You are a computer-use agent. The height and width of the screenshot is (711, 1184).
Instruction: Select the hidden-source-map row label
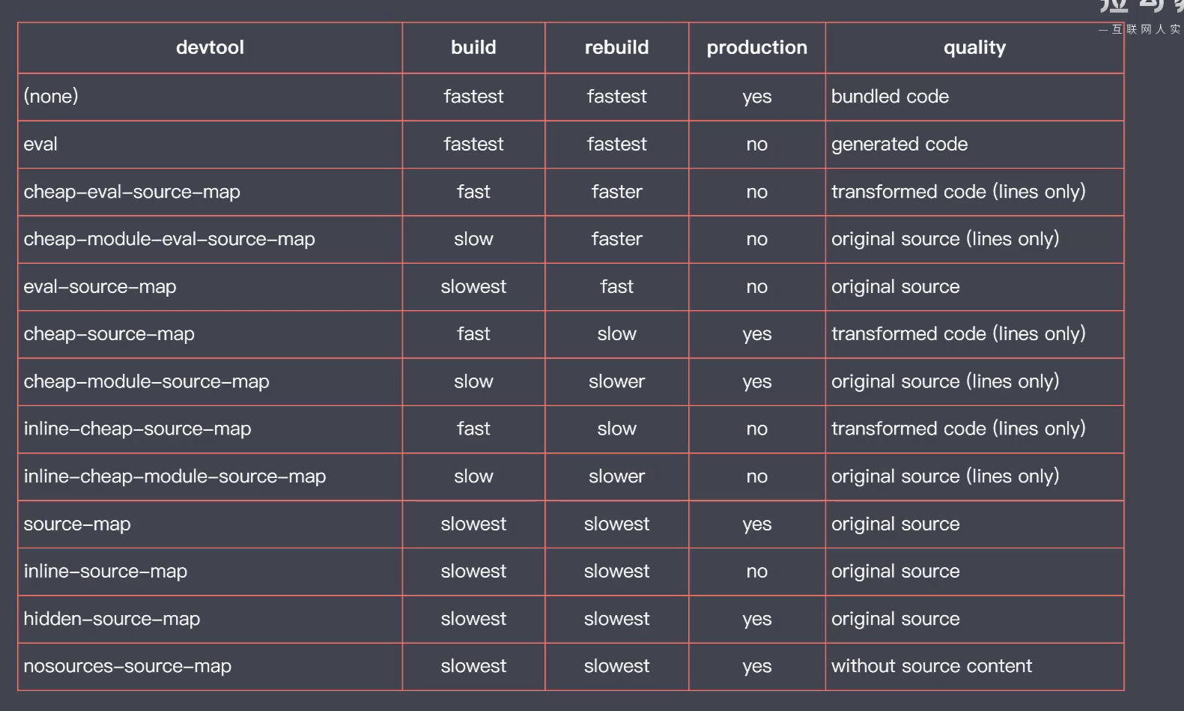click(112, 619)
